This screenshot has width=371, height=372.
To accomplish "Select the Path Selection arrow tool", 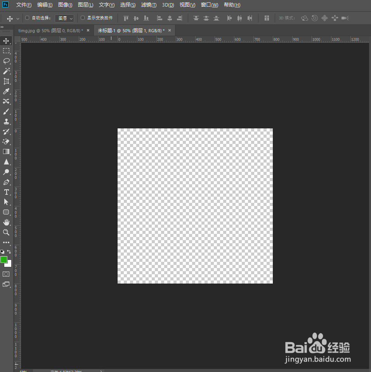I will tap(6, 202).
